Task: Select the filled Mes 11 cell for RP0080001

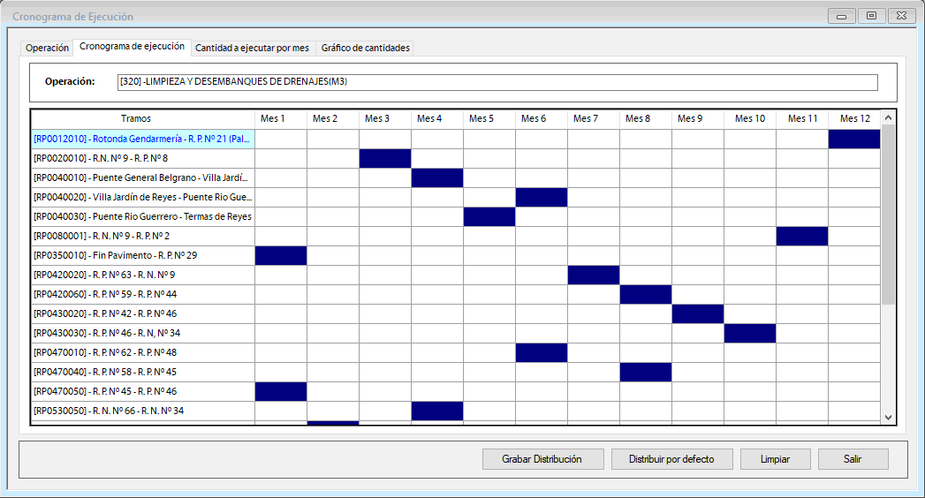Action: [801, 237]
